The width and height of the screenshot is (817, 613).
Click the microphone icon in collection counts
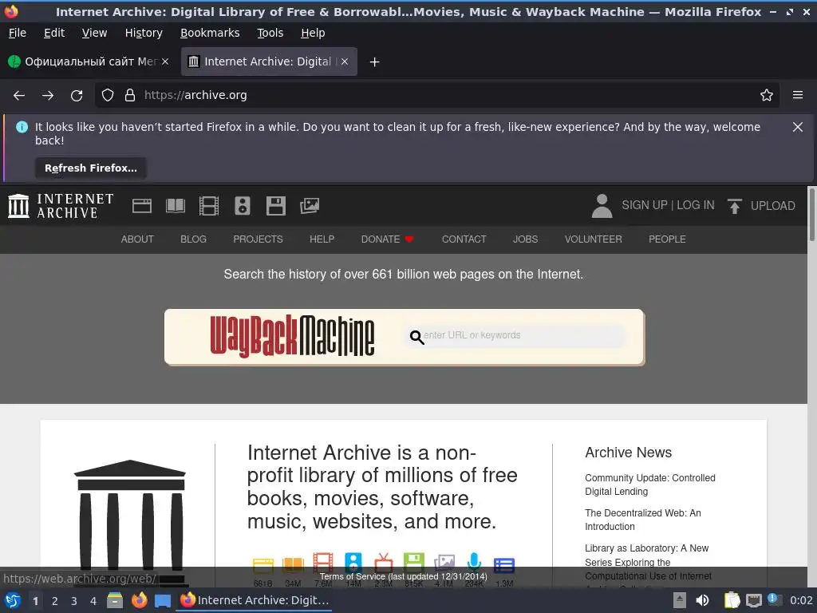coord(474,563)
